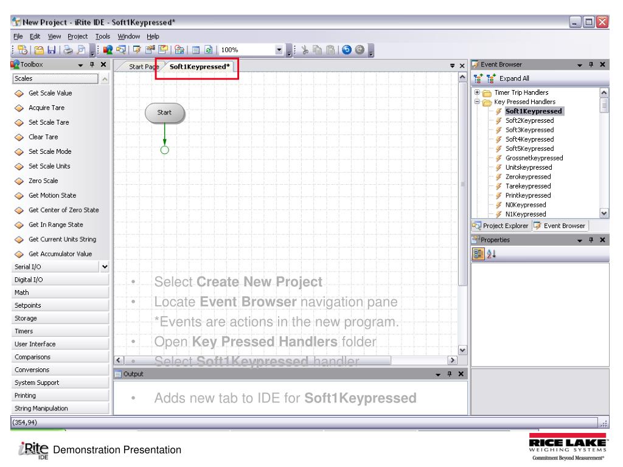Click the refresh page toolbar icon
The image size is (623, 467).
[x=209, y=50]
